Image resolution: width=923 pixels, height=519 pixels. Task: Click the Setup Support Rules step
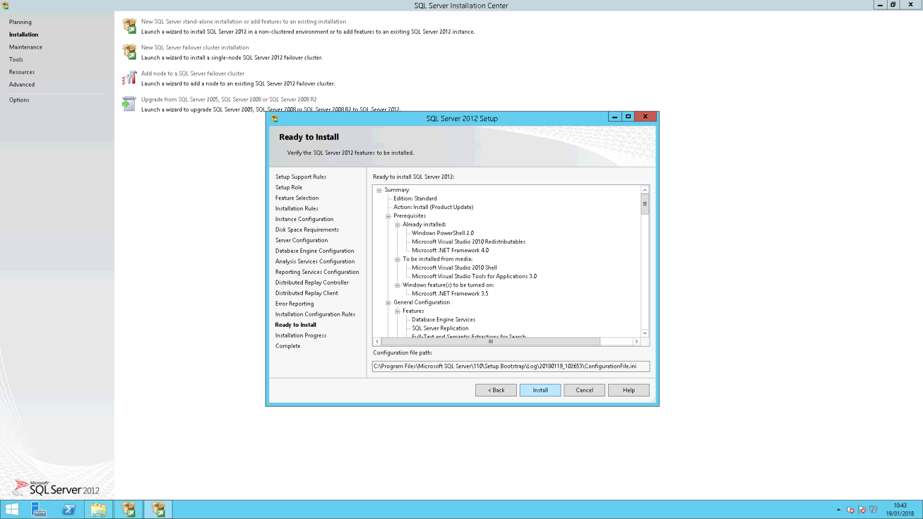[301, 177]
